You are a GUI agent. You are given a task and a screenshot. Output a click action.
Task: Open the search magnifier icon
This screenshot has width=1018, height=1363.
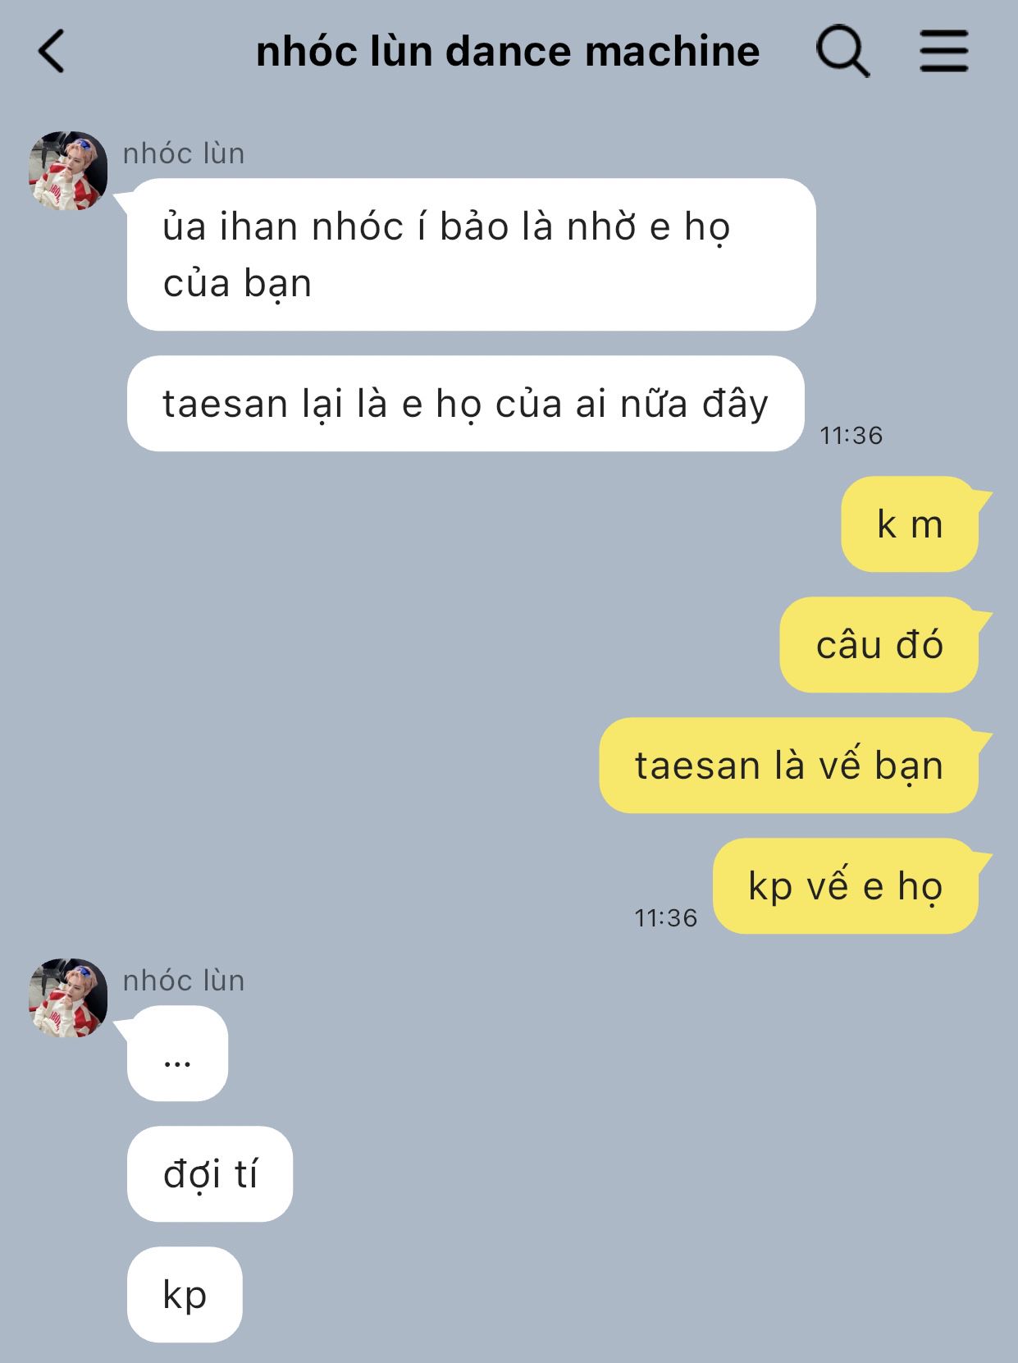[x=842, y=52]
